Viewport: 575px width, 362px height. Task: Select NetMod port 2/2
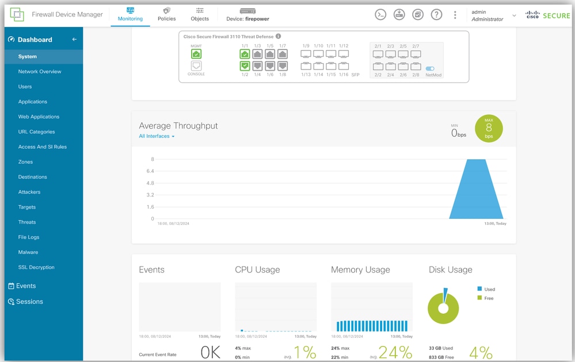pyautogui.click(x=378, y=66)
